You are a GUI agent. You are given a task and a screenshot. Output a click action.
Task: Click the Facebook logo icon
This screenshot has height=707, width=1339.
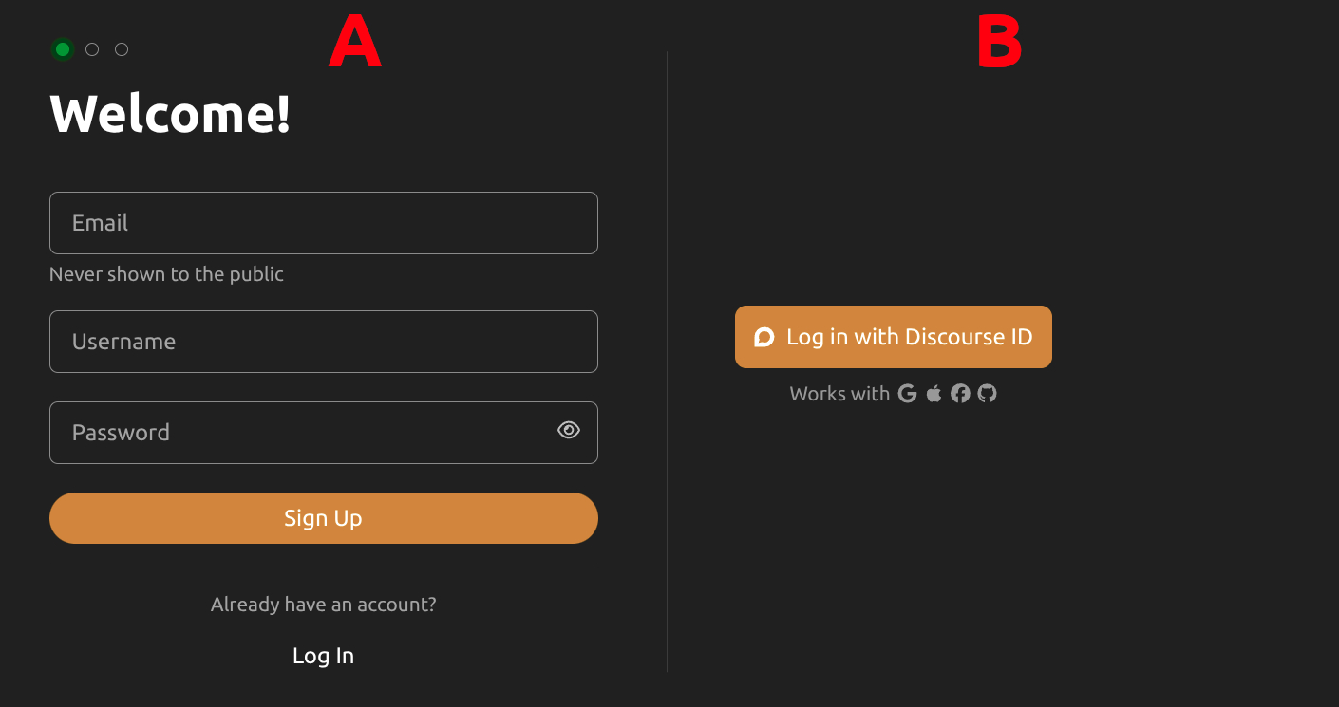[961, 394]
